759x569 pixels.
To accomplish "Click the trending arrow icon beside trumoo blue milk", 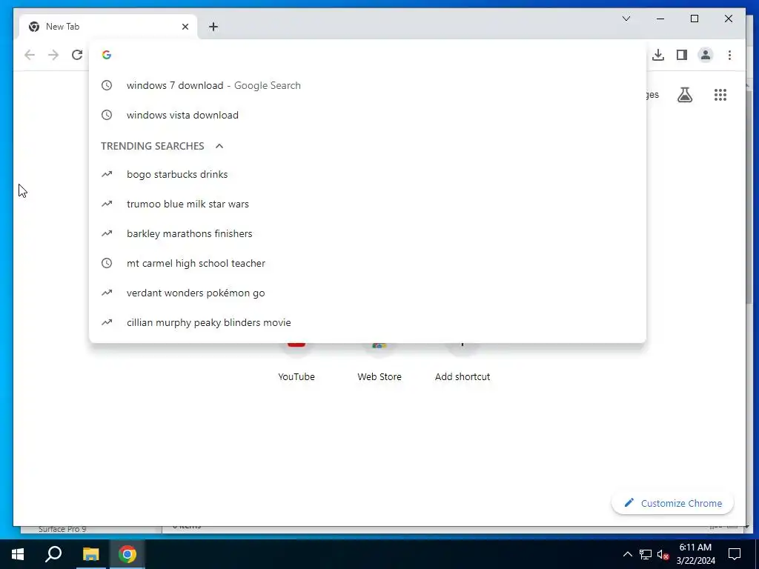I will 107,204.
